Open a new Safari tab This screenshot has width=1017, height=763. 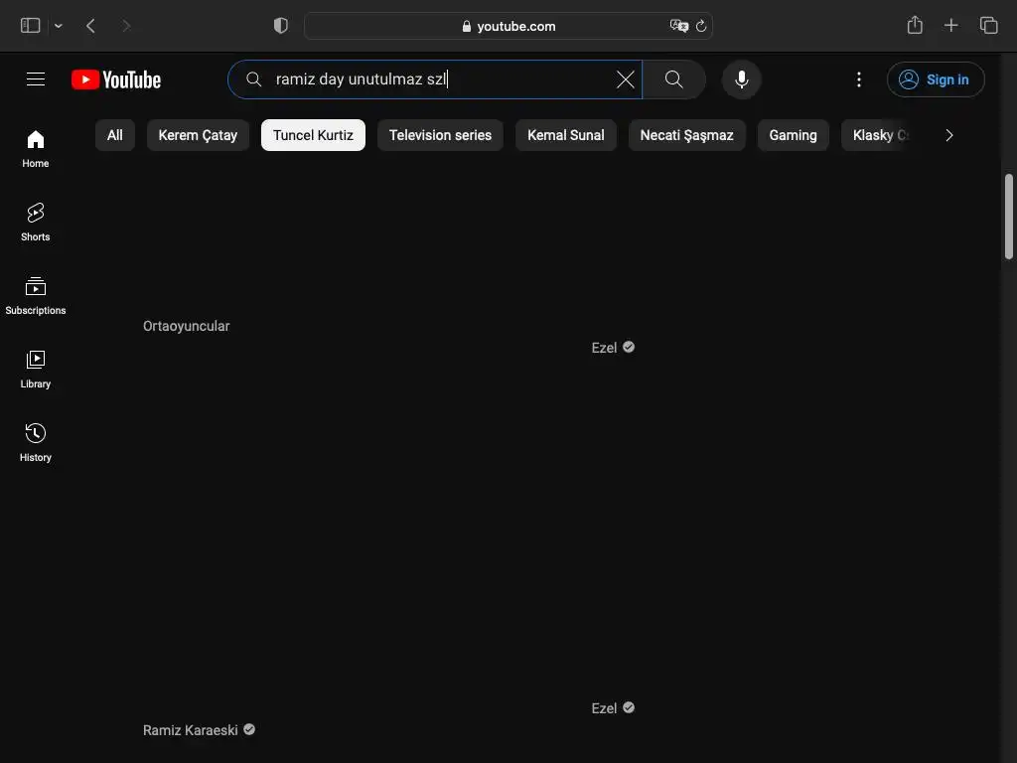coord(950,25)
